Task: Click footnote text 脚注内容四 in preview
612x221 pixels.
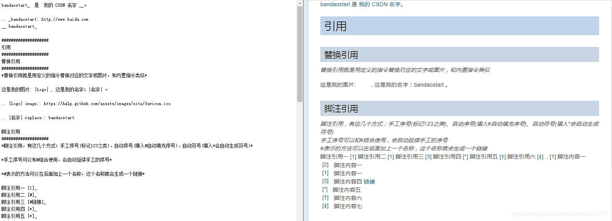Action: point(348,182)
